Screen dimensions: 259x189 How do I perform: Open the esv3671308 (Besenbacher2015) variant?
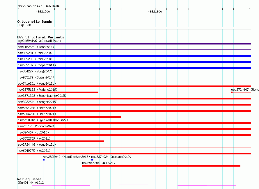coord(42,96)
